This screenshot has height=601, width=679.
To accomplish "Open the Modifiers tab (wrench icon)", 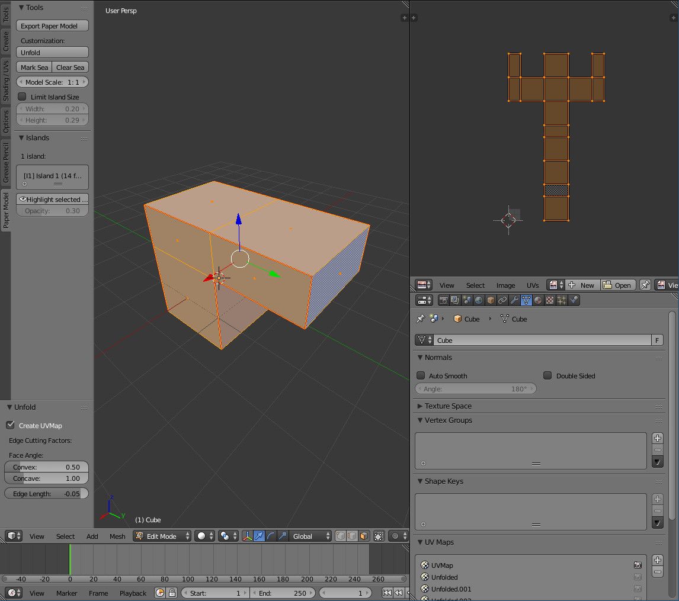I will [x=514, y=300].
